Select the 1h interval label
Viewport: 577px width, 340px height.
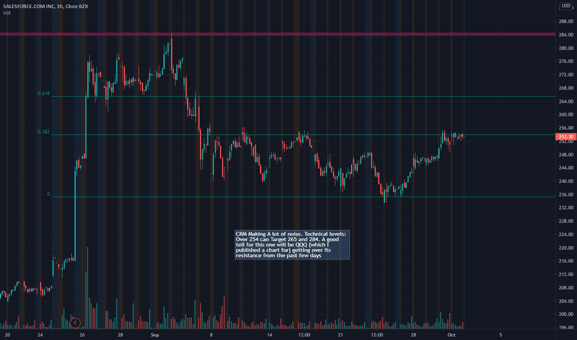59,6
